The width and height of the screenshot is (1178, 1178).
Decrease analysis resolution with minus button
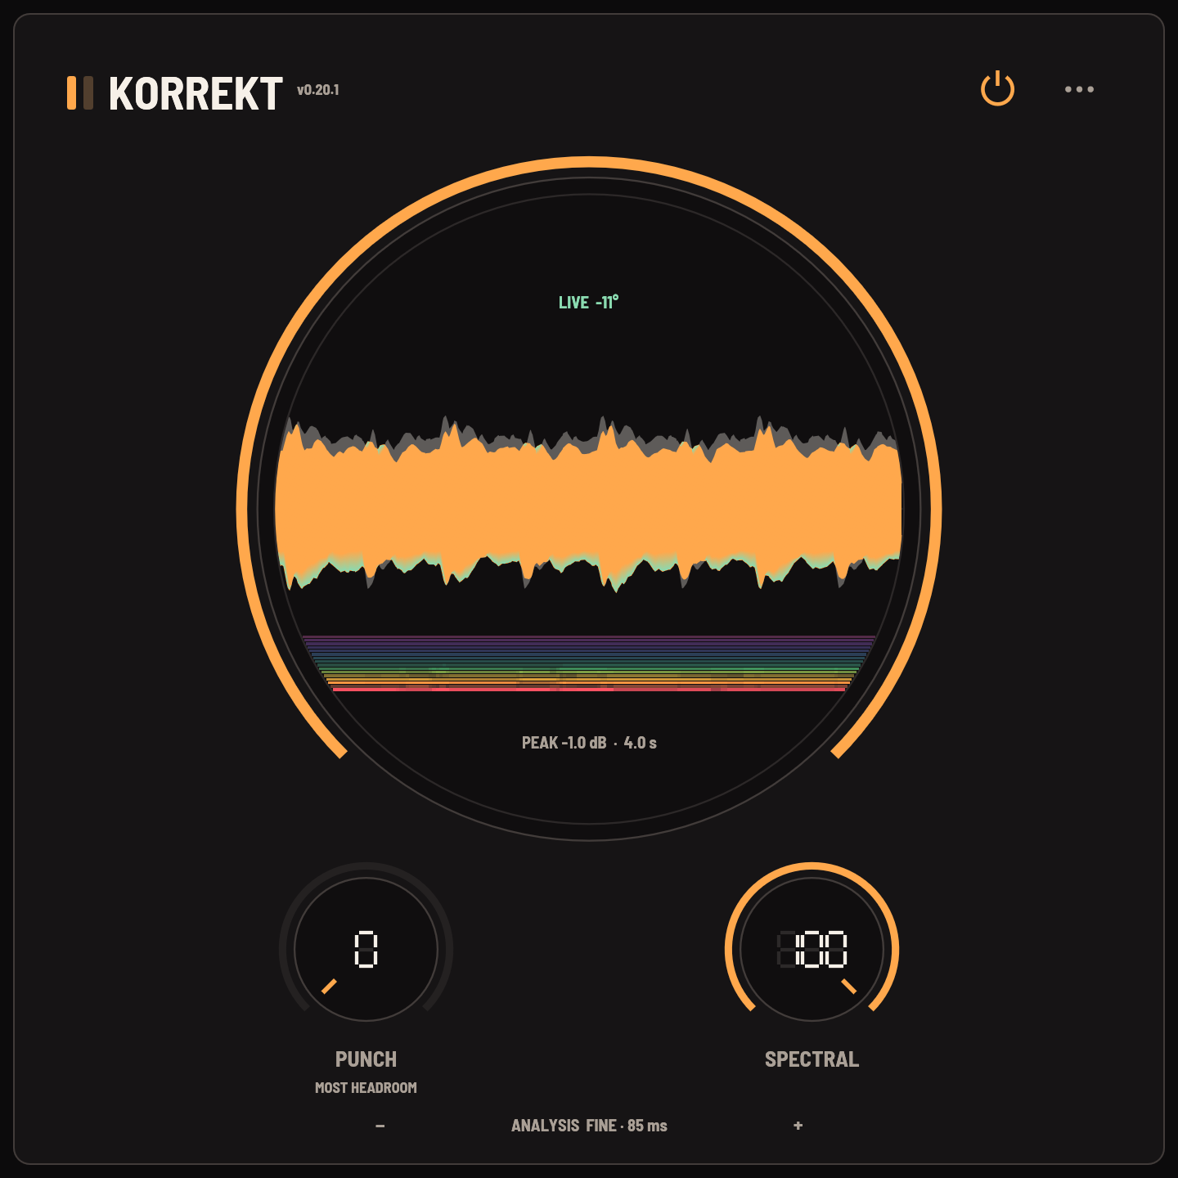point(380,1126)
